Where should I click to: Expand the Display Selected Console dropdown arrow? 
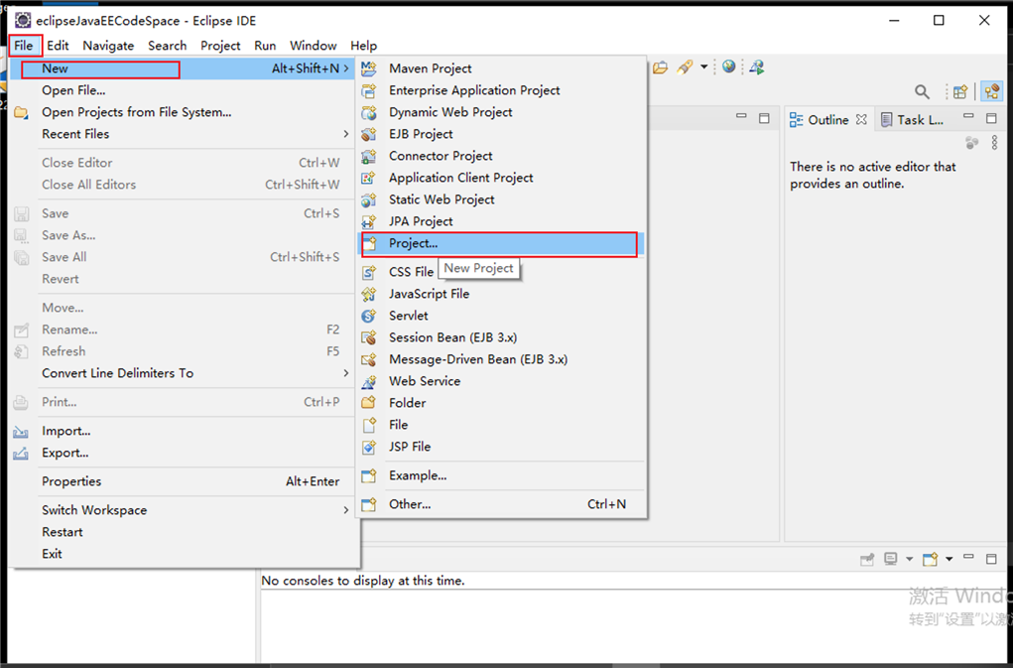[909, 559]
